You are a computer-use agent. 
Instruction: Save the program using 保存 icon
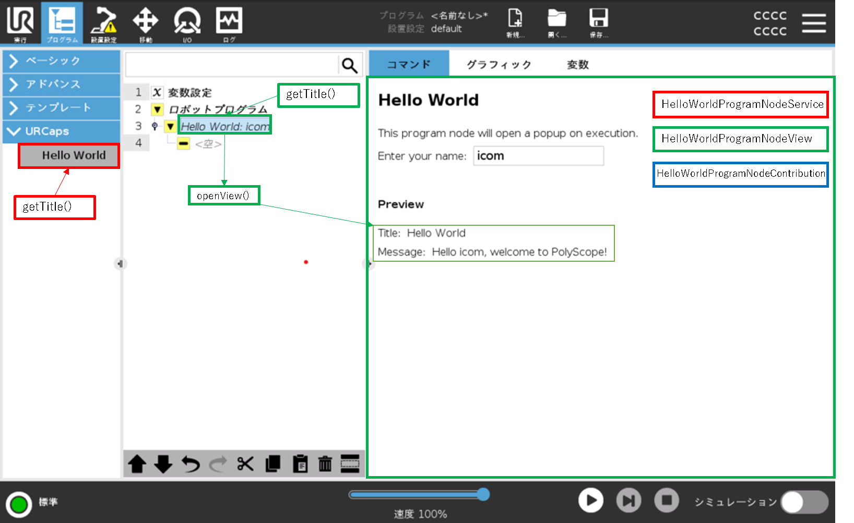pos(598,23)
